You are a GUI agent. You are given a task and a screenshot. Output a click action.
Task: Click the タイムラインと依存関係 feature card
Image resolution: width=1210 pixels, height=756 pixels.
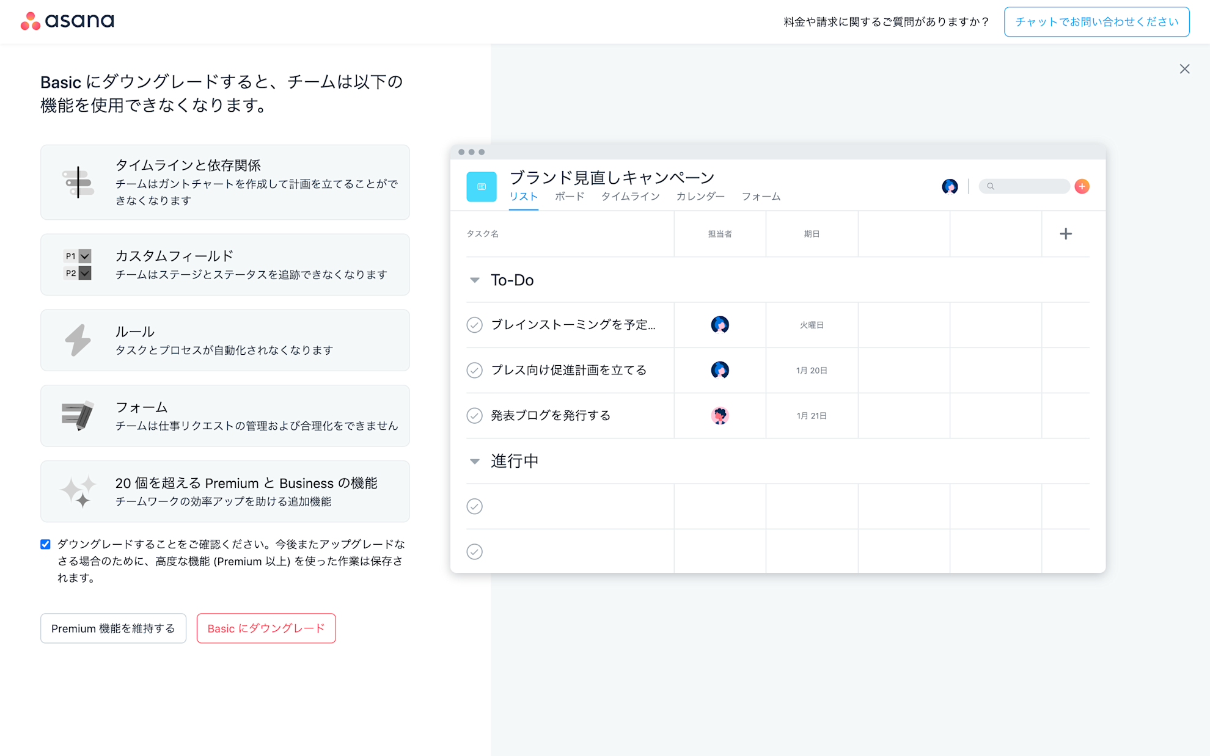pyautogui.click(x=225, y=182)
